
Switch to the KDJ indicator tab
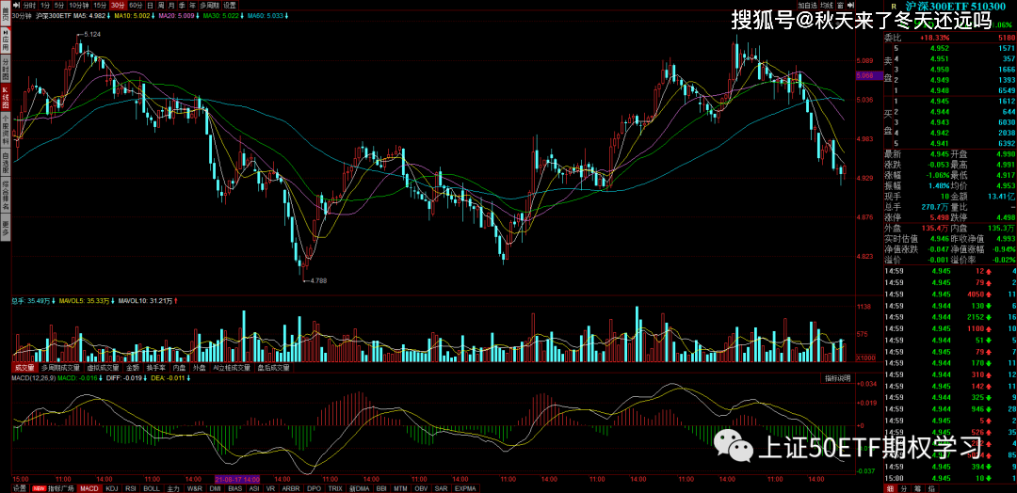113,488
